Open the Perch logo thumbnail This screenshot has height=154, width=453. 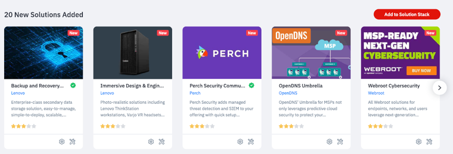tap(222, 53)
